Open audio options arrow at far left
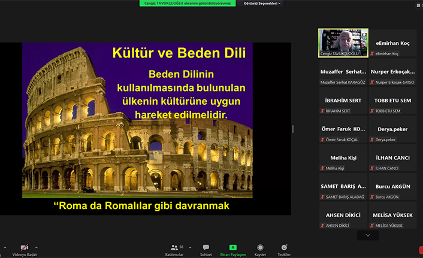Screen dimensions: 423x258 (x=5, y=247)
